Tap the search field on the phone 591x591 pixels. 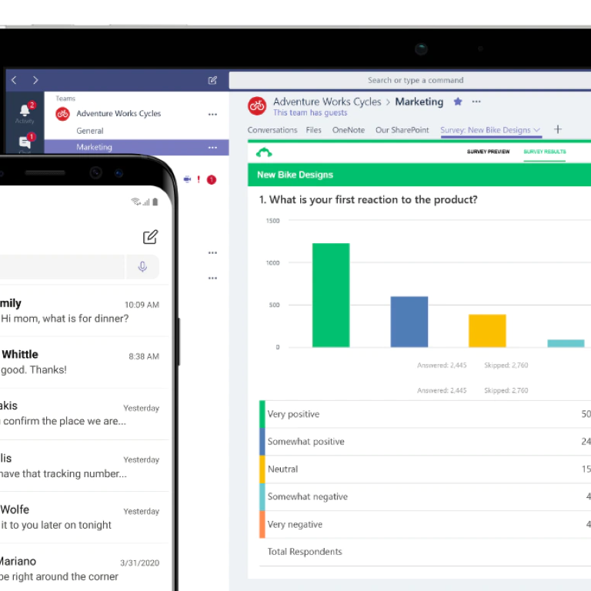(62, 267)
